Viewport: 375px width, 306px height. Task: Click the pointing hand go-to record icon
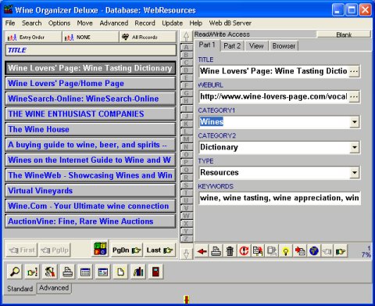32,272
